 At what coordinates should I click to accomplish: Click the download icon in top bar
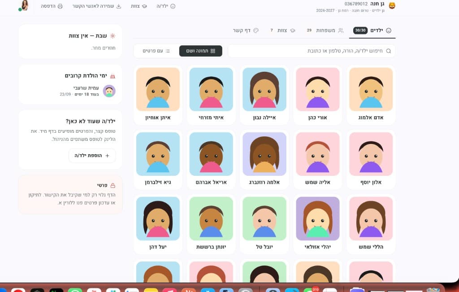[x=118, y=6]
